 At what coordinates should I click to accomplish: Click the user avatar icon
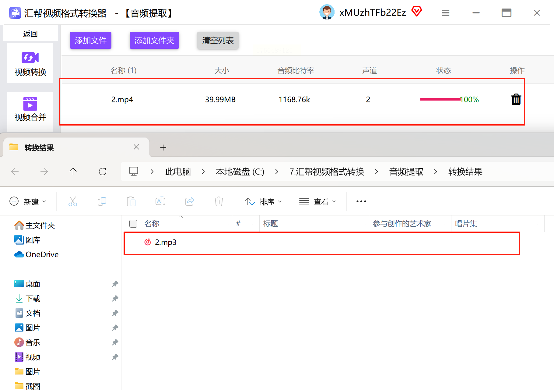point(327,12)
